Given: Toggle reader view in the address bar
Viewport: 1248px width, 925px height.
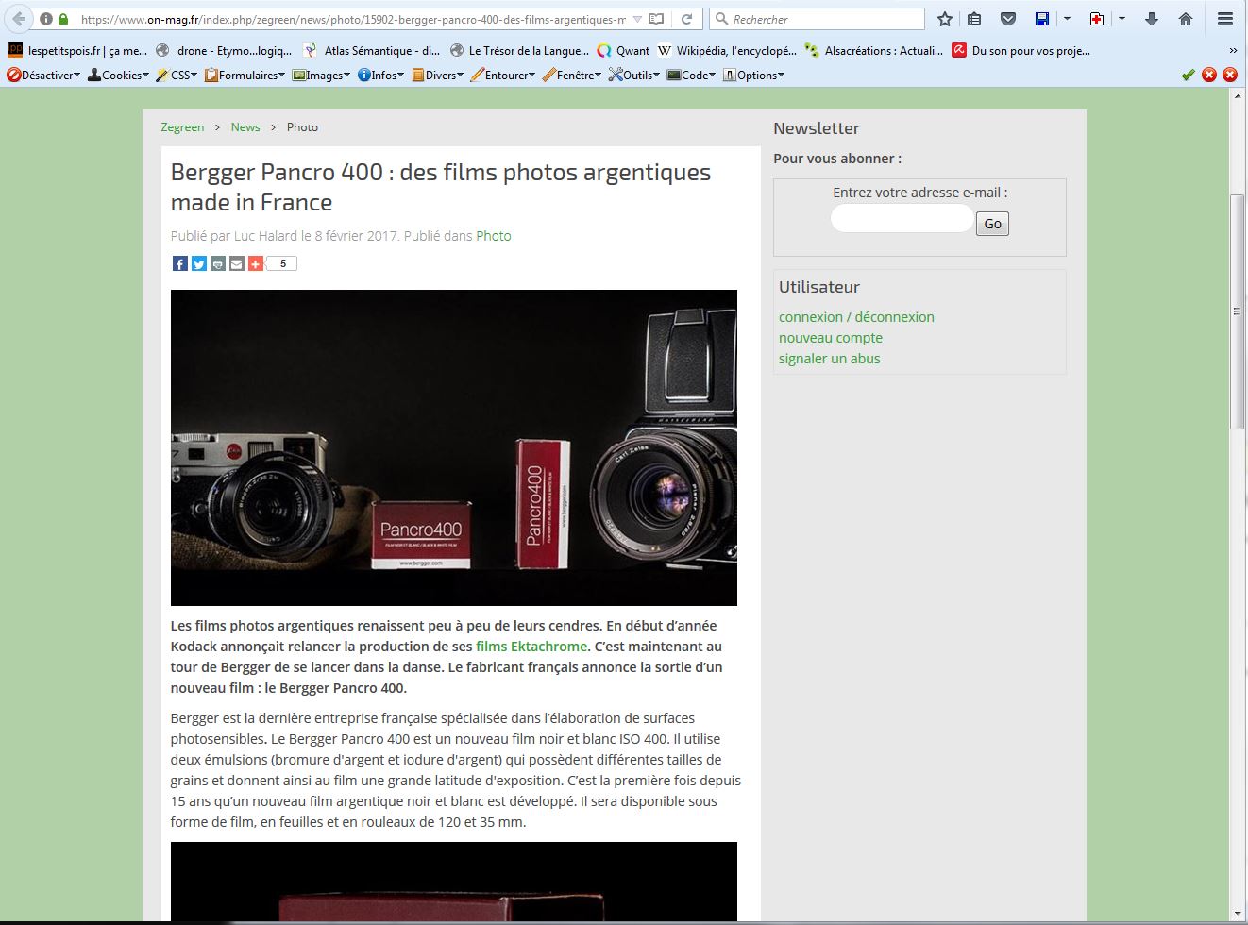Looking at the screenshot, I should pos(657,19).
